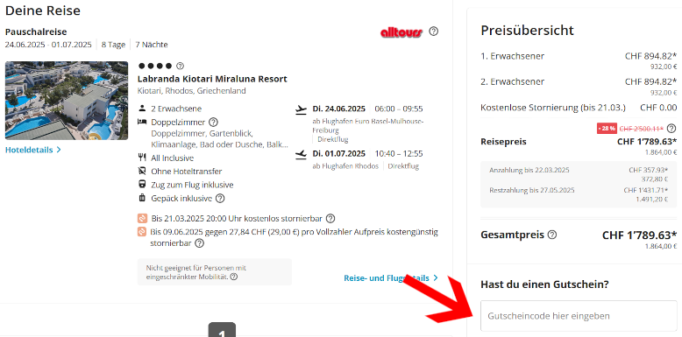Image resolution: width=682 pixels, height=337 pixels.
Task: Click Gesamtpreis amount CHF 1'789.63
Action: coord(639,235)
